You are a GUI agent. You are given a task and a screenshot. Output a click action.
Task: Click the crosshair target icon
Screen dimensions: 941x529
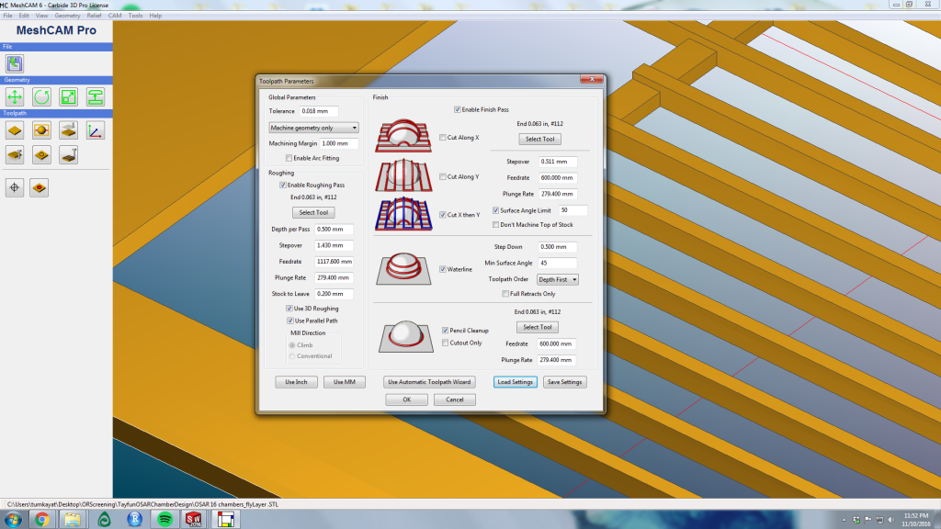pos(16,187)
